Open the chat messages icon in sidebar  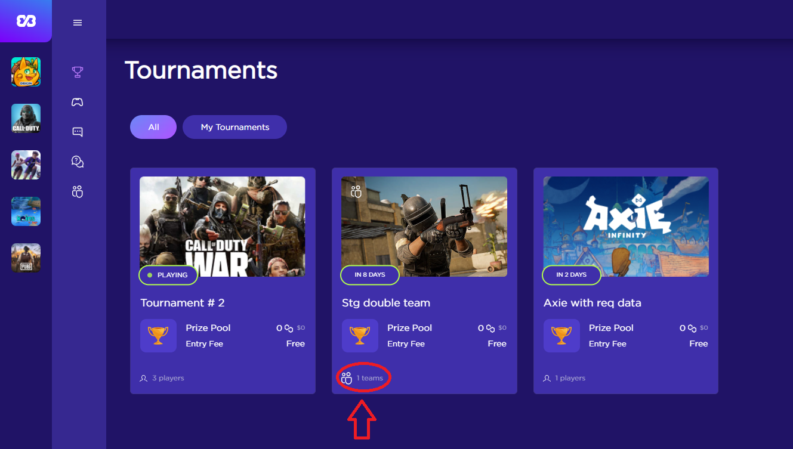pos(78,132)
